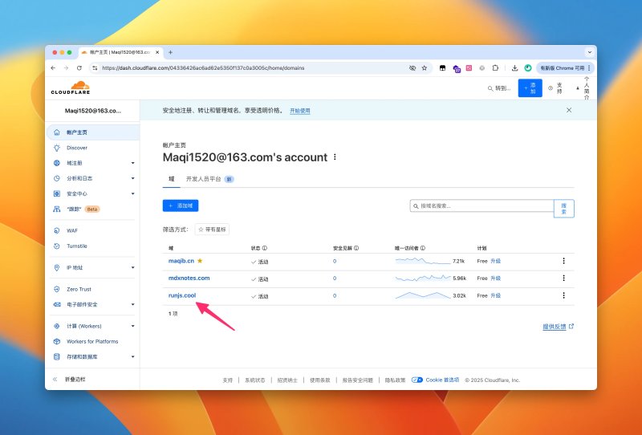Click the status column info icon
Image resolution: width=642 pixels, height=435 pixels.
click(x=265, y=248)
